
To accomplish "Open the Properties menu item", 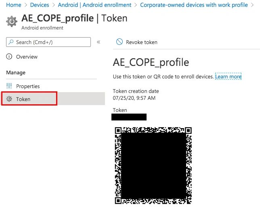I will [x=28, y=86].
